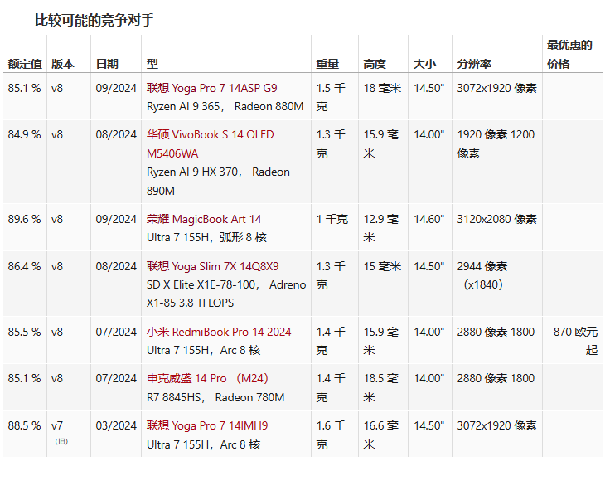Viewport: 610px width, 500px height.
Task: Click the 日期 column header
Action: pos(107,64)
